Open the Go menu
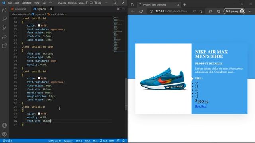The width and height of the screenshot is (255, 143). 44,3
